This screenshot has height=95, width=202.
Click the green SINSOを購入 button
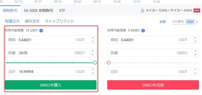pos(50,85)
